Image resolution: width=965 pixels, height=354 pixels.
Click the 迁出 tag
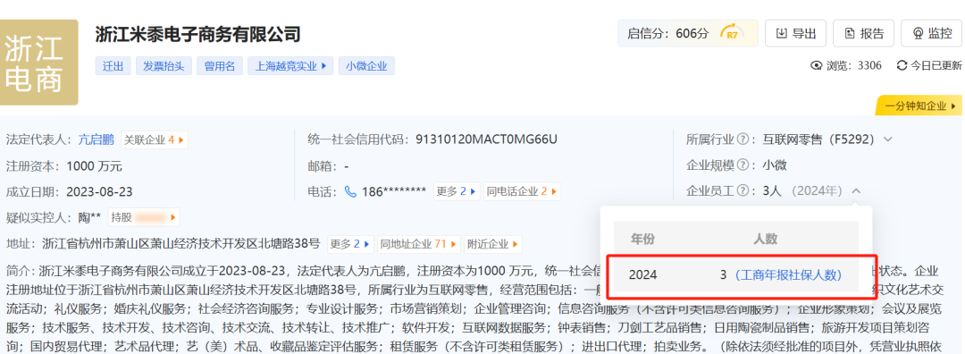tap(113, 66)
